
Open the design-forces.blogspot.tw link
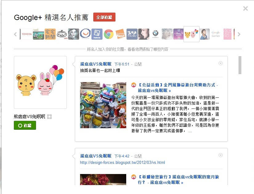point(123,162)
